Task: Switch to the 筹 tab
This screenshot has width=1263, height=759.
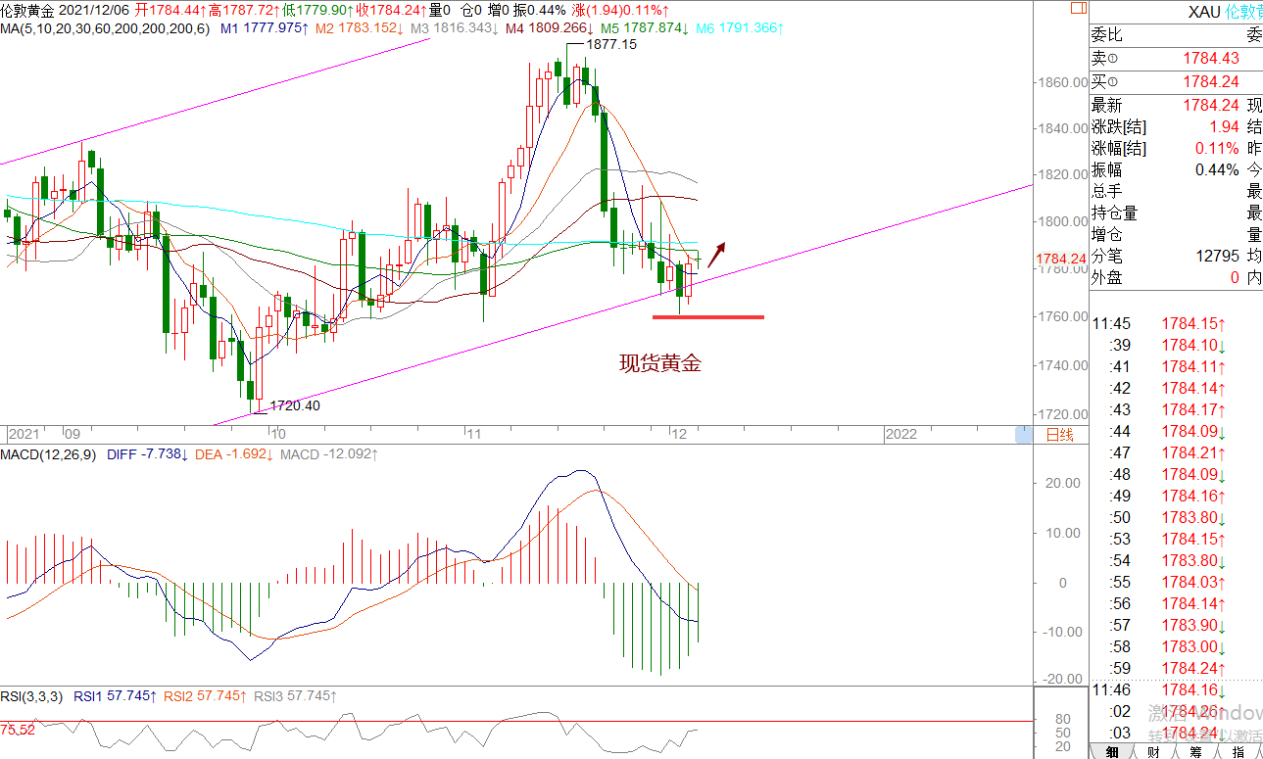Action: click(1195, 751)
